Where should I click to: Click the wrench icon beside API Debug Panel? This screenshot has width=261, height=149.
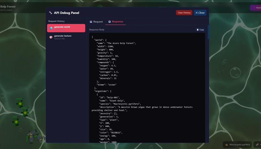[x=51, y=13]
